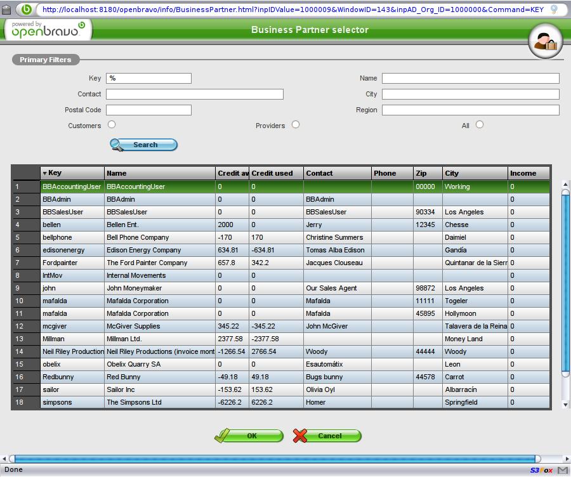Select the Providers radio button
The width and height of the screenshot is (571, 477).
[x=296, y=125]
